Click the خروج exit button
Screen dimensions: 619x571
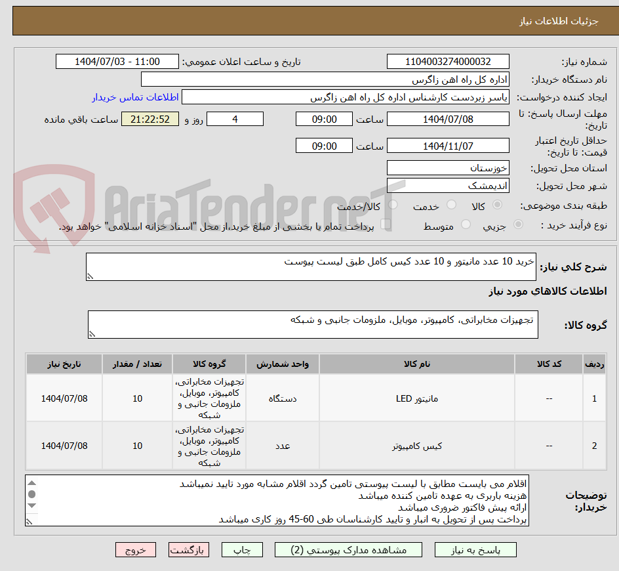tap(135, 549)
